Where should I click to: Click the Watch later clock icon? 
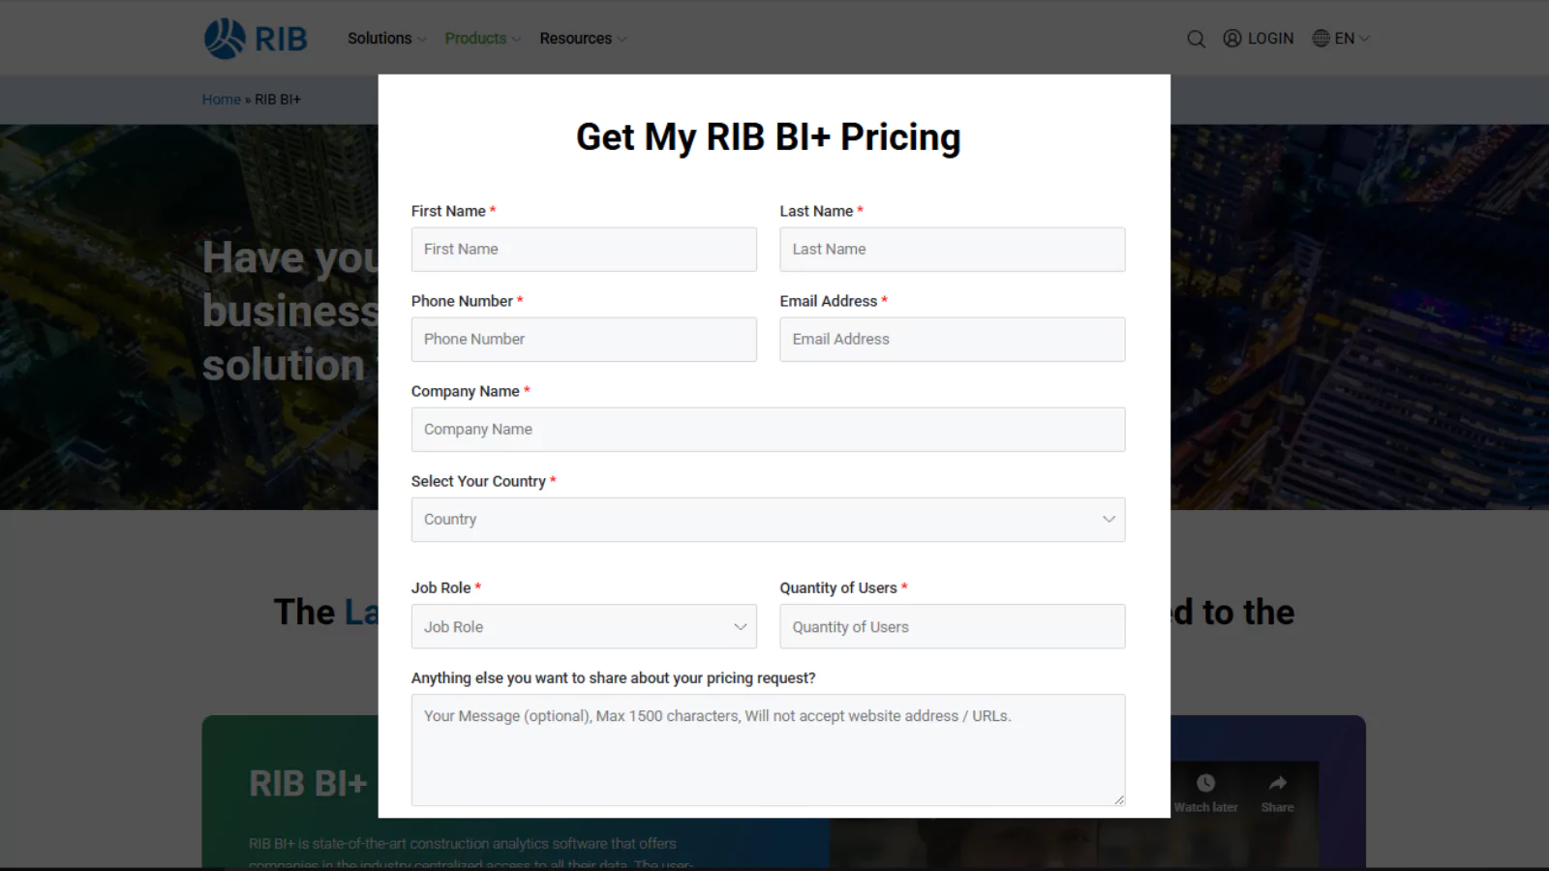click(1205, 783)
